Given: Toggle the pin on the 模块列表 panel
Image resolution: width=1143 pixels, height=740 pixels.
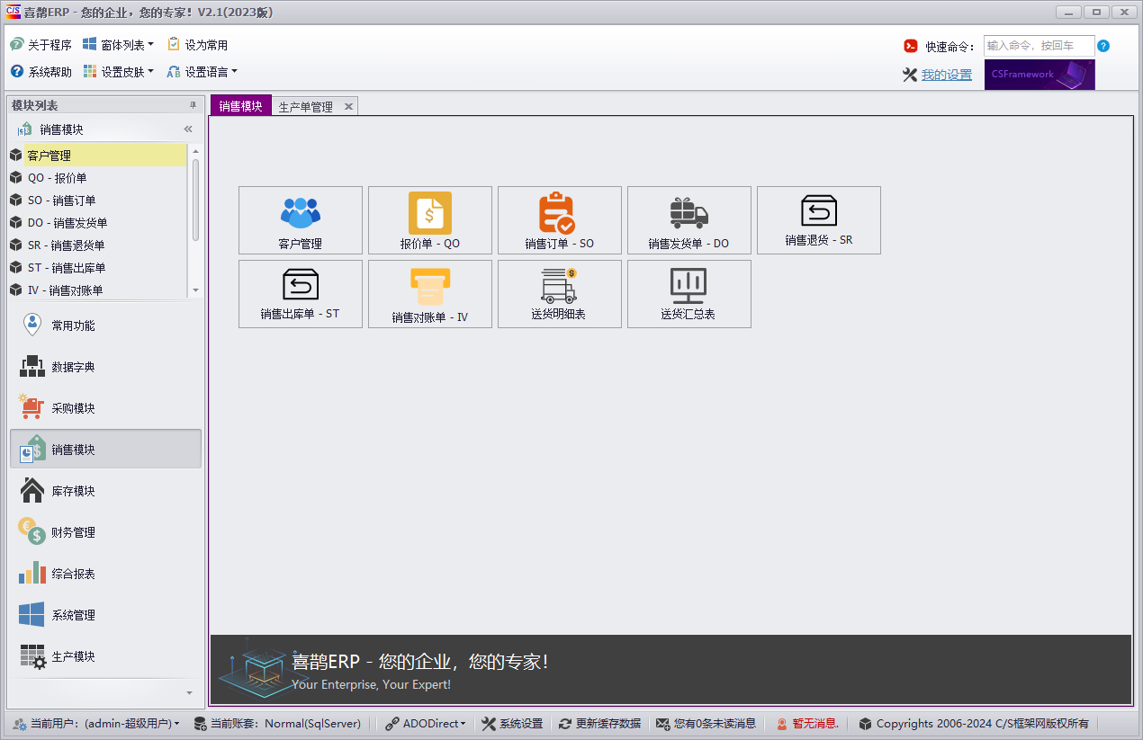Looking at the screenshot, I should tap(193, 105).
